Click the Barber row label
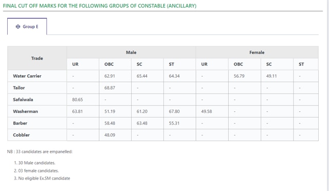Screen dimensions: 329x191 20,123
